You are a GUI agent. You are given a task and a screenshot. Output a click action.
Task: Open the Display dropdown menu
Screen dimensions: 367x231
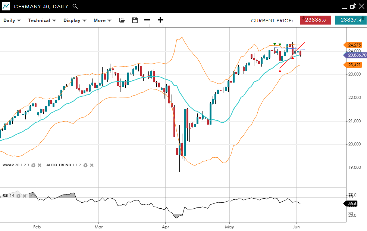click(x=75, y=20)
